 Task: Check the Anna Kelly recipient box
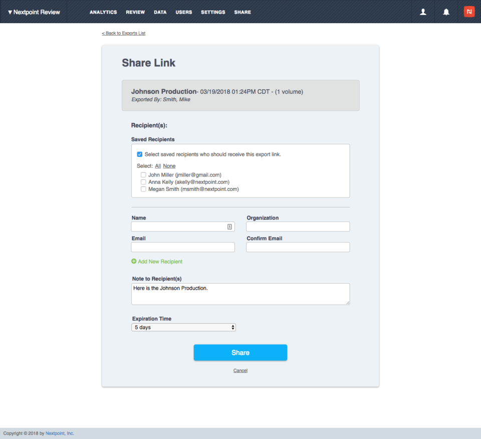143,182
